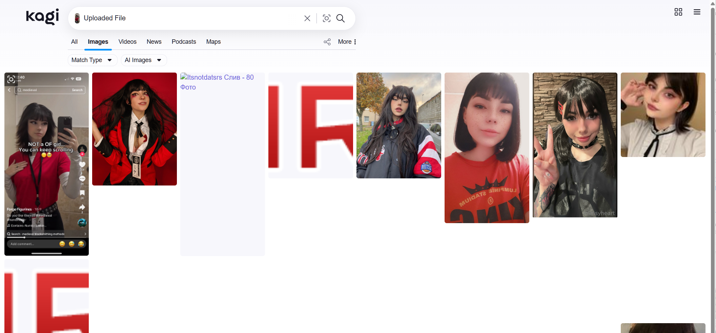716x333 pixels.
Task: Expand the Match Type dropdown
Action: point(92,60)
